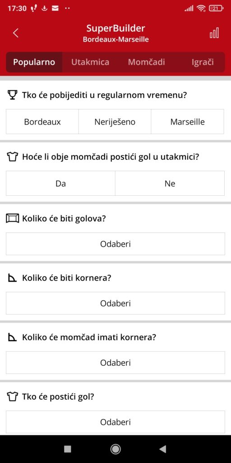Image resolution: width=231 pixels, height=463 pixels.
Task: Open the statistics bar chart icon
Action: [x=214, y=33]
